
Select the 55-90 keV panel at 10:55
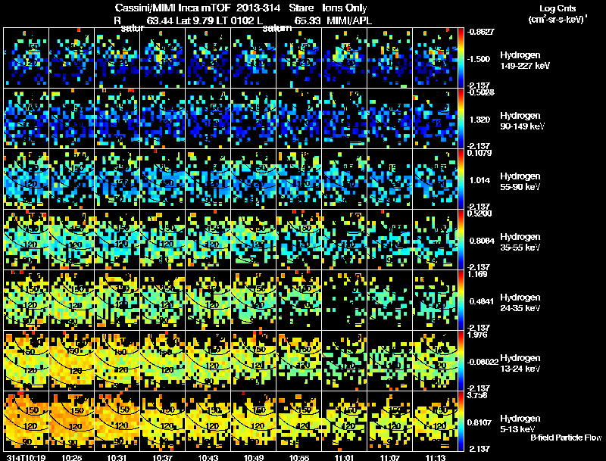click(298, 179)
